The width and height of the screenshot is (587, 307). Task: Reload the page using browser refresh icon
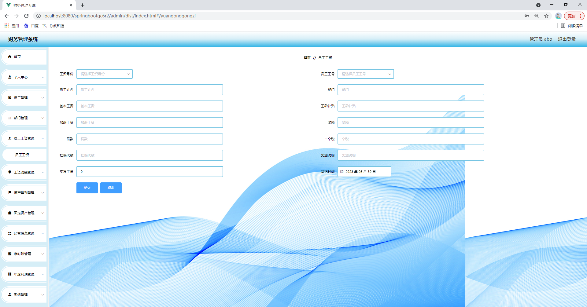(x=26, y=16)
